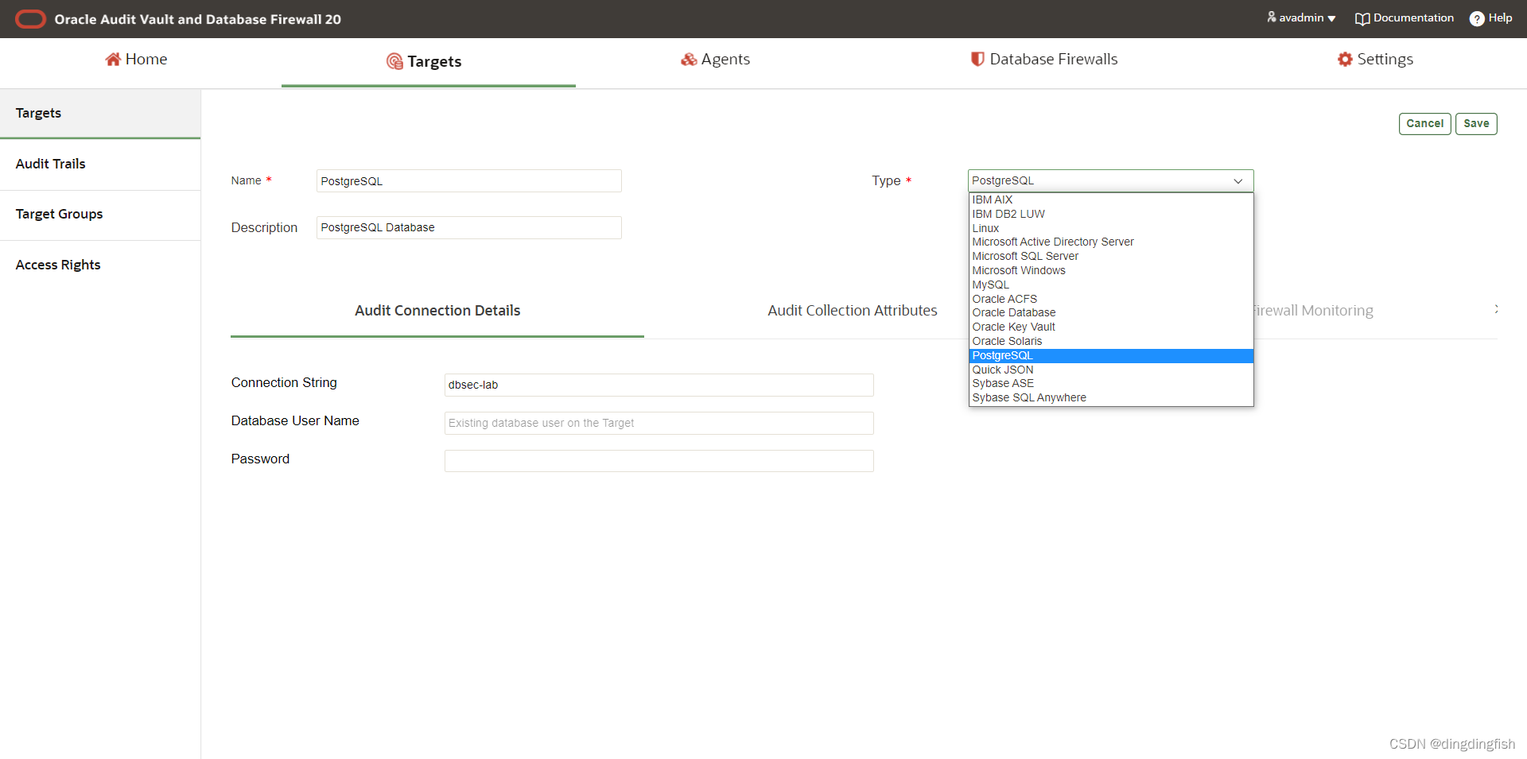The height and width of the screenshot is (759, 1527).
Task: Click the Help question mark icon
Action: pos(1477,18)
